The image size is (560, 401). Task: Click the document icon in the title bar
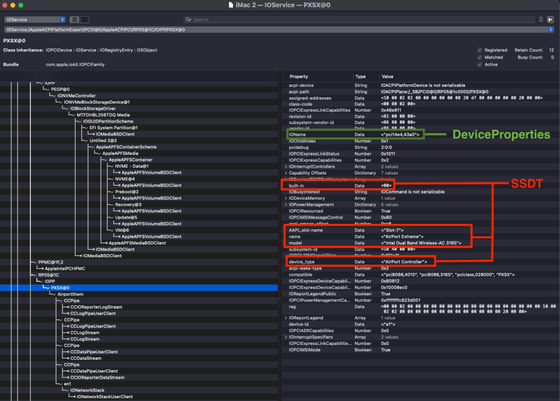coord(231,5)
